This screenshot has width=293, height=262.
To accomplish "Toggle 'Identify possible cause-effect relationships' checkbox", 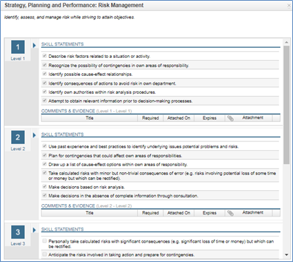I will point(45,74).
